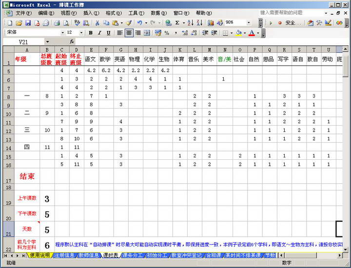Image resolution: width=351 pixels, height=268 pixels.
Task: Click the font color button (red A)
Action: point(252,33)
